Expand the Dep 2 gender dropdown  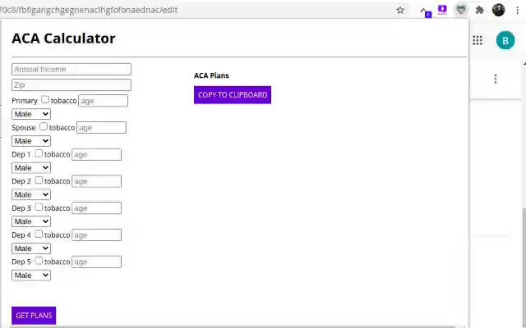click(31, 194)
